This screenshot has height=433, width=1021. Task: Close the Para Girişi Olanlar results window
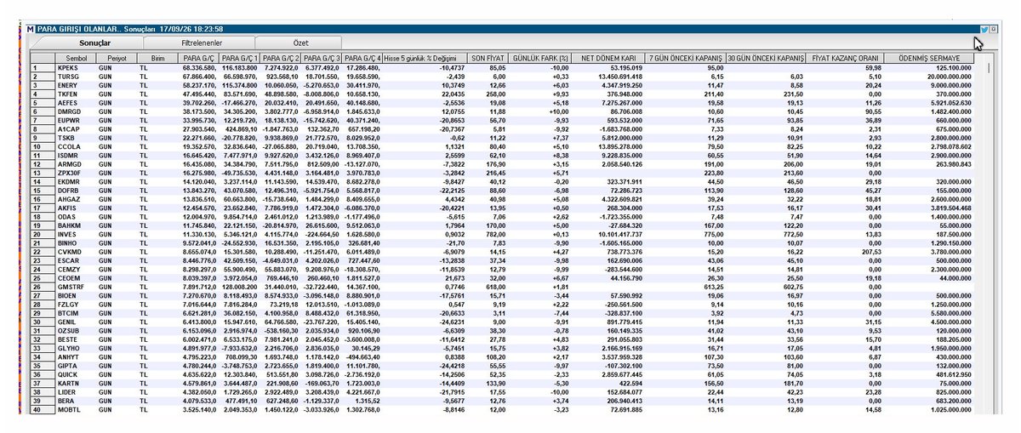coord(993,29)
